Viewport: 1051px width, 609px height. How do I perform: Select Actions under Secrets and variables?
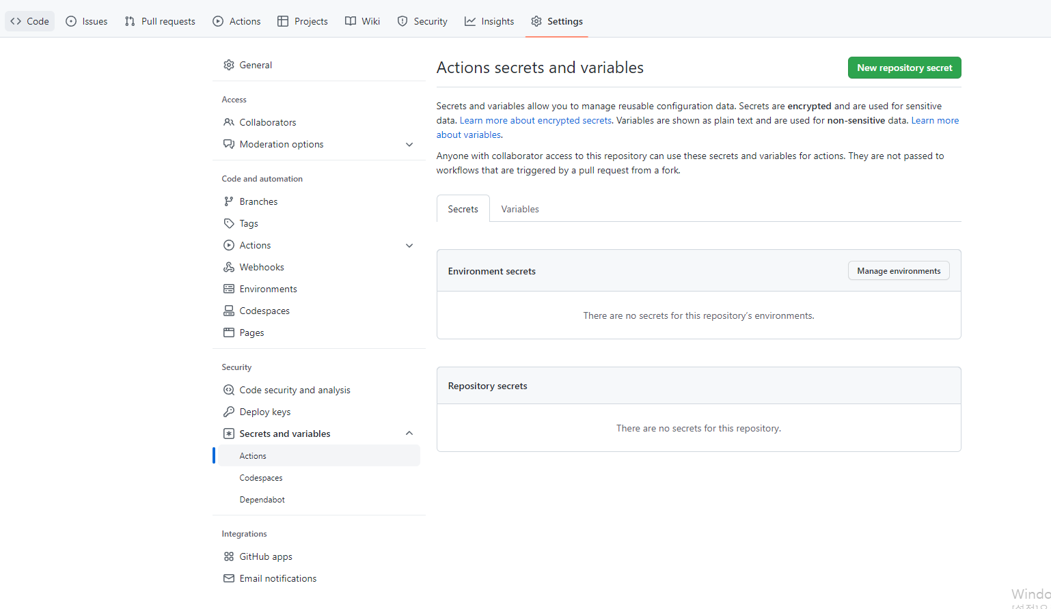click(319, 455)
